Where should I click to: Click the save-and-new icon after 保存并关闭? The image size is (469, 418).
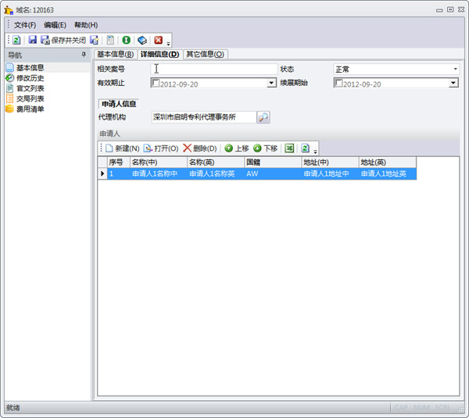pyautogui.click(x=95, y=40)
